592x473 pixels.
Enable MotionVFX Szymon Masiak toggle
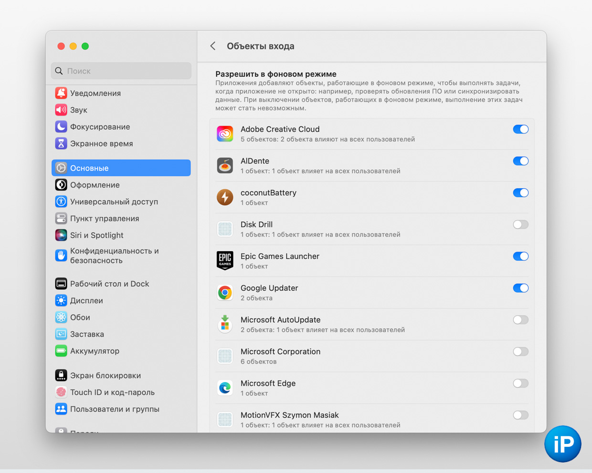(520, 415)
